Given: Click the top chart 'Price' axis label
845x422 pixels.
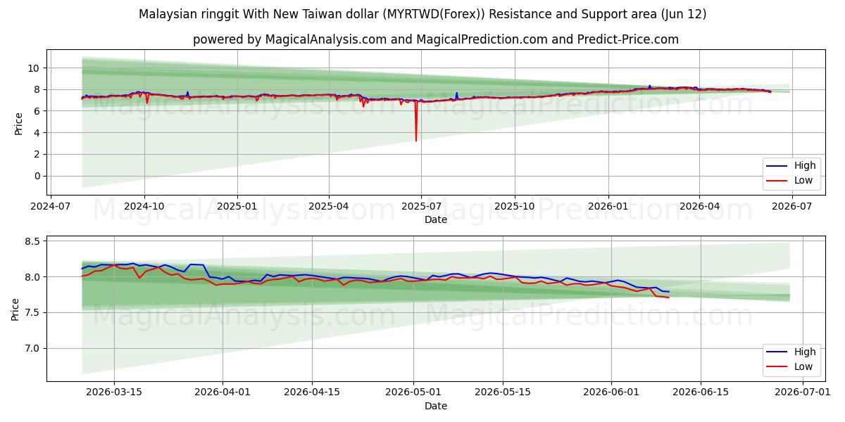Looking at the screenshot, I should point(19,122).
